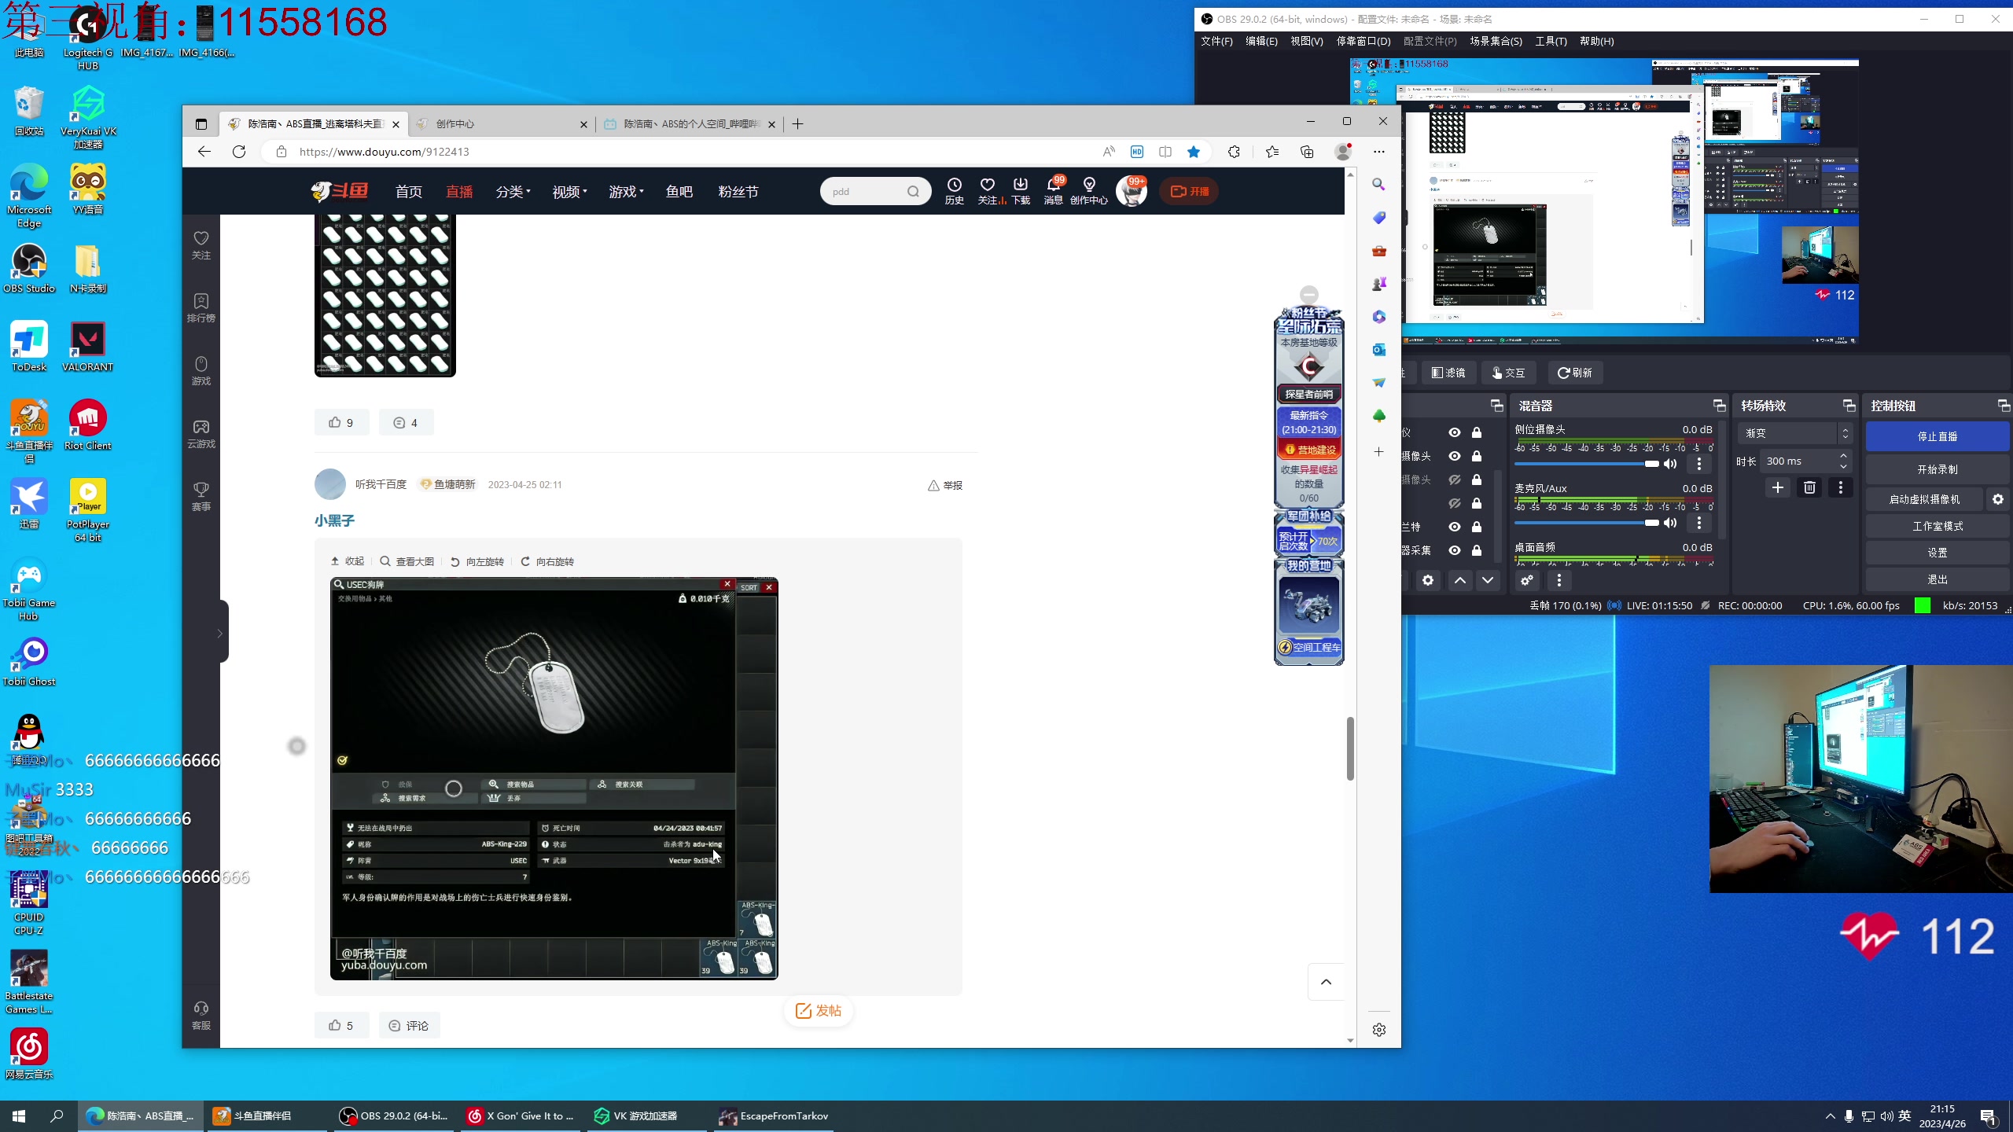Increase 时长 300 ms with up arrow
2013x1132 pixels.
click(1843, 456)
